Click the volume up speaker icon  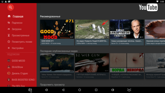113,90
